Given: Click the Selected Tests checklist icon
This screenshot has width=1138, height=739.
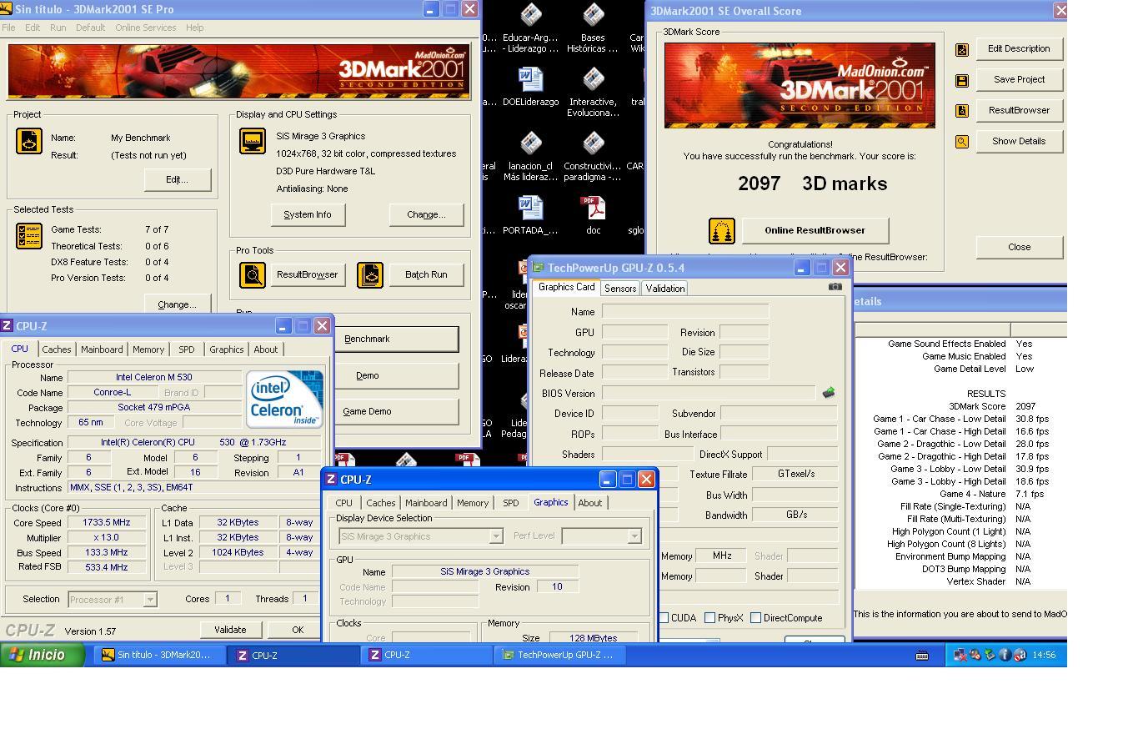Looking at the screenshot, I should pyautogui.click(x=29, y=236).
